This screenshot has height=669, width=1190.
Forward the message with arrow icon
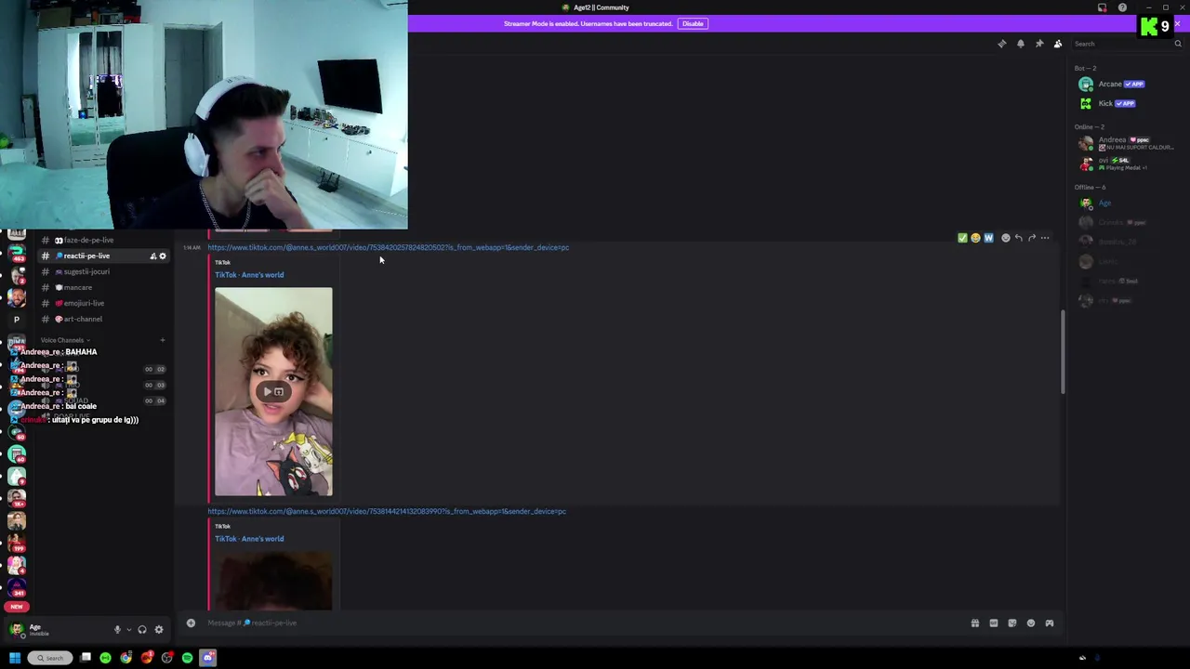click(x=1032, y=239)
